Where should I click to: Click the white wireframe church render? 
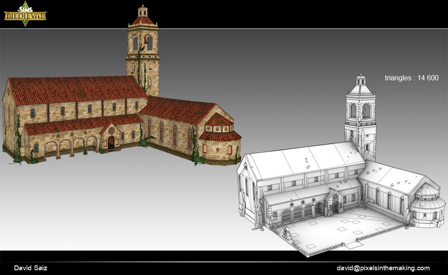click(341, 165)
